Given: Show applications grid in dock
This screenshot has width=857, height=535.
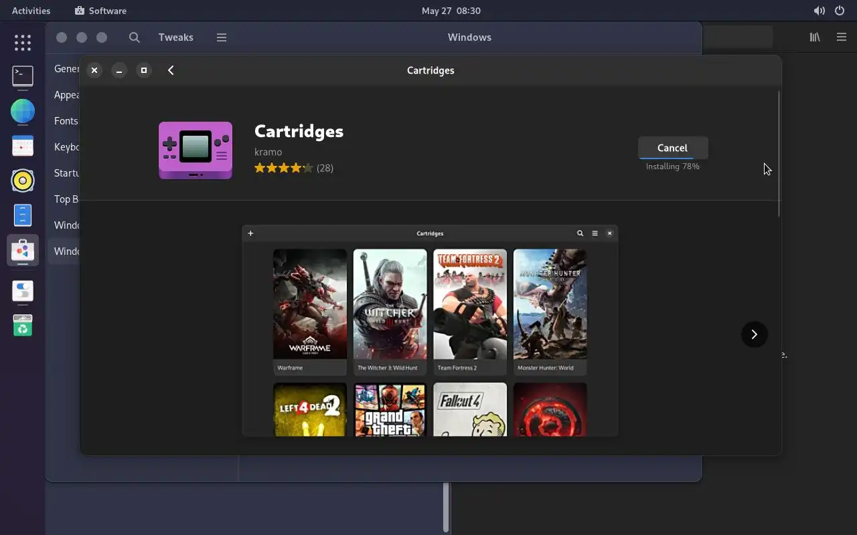Looking at the screenshot, I should pos(23,43).
